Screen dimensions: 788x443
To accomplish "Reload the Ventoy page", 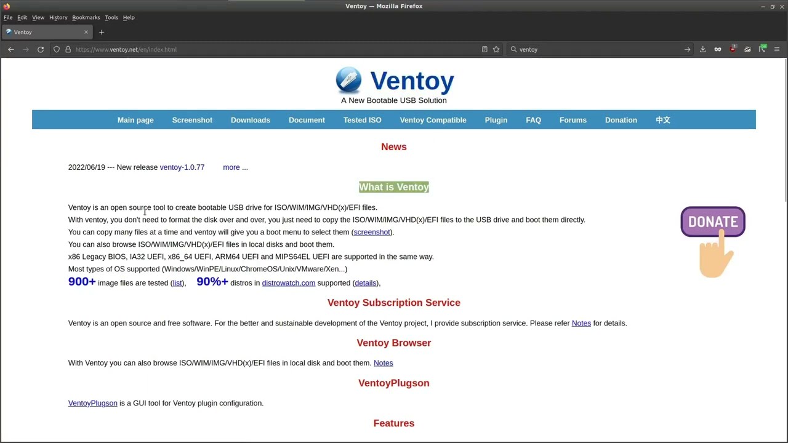I will 41,49.
